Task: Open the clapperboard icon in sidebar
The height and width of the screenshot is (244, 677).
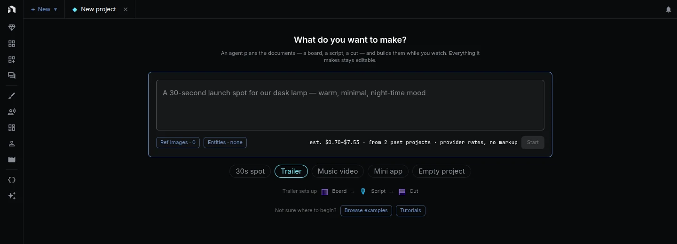Action: pyautogui.click(x=12, y=160)
